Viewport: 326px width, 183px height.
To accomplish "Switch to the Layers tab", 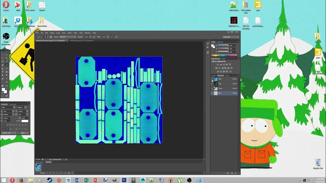I will [x=213, y=75].
